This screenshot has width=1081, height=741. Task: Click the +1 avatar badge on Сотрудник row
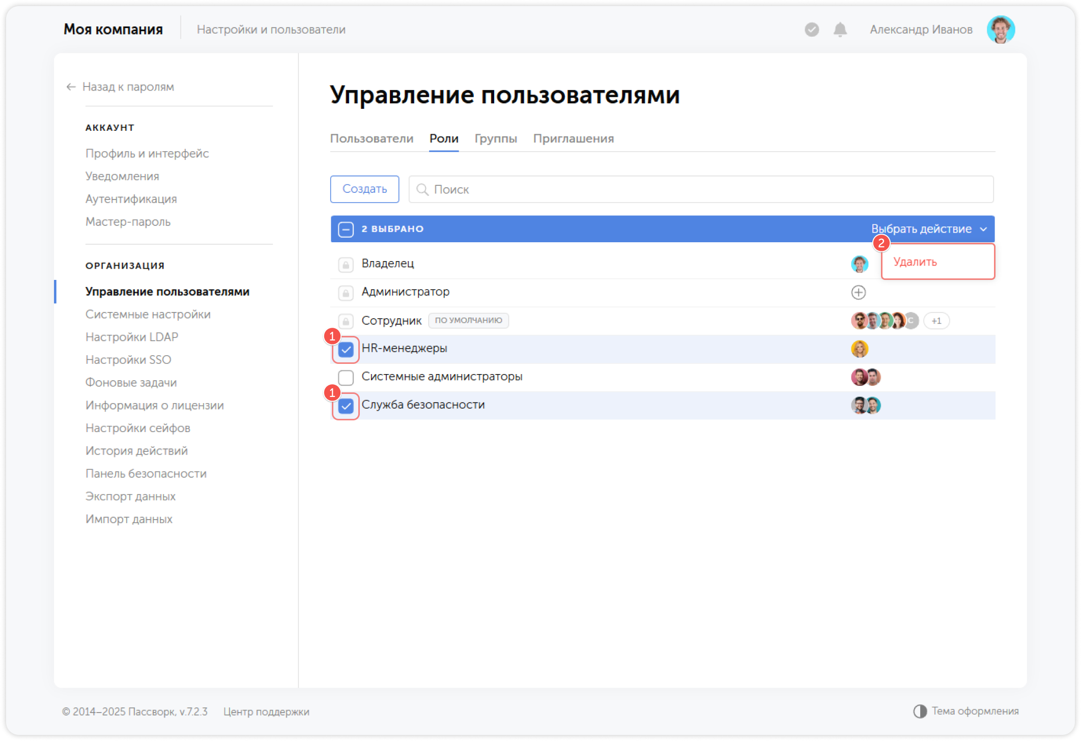(936, 321)
